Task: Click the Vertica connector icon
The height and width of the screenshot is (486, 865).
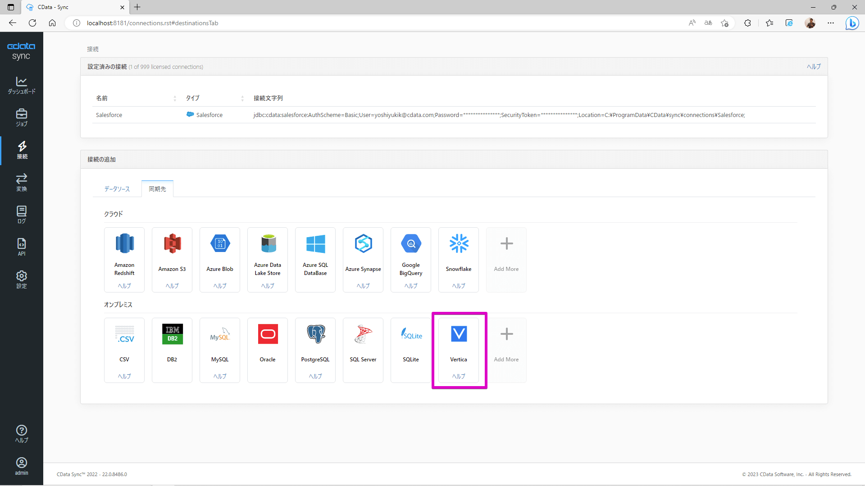Action: (x=459, y=334)
